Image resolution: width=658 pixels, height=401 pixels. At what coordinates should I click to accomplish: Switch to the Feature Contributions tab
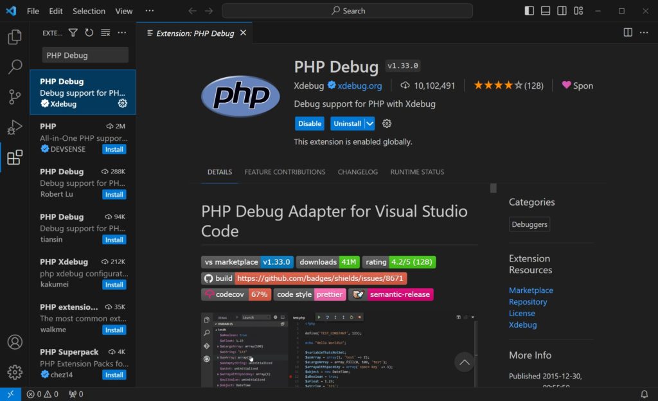point(285,172)
